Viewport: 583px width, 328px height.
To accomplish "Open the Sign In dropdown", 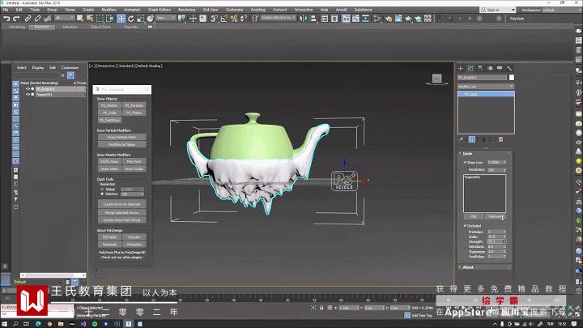I will pos(498,10).
